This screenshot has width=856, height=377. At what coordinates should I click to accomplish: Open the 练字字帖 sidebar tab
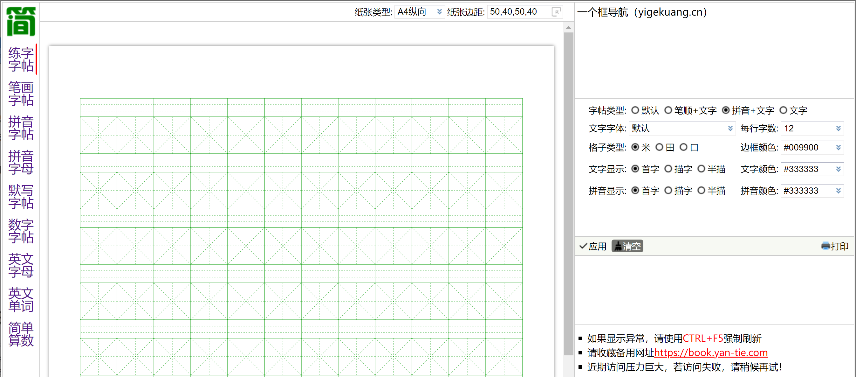[x=21, y=59]
